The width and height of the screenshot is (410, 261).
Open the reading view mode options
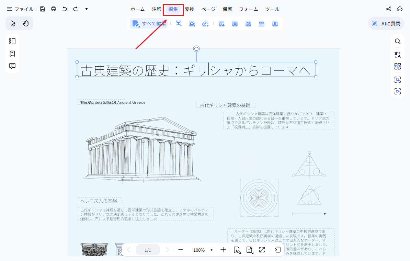click(x=237, y=250)
